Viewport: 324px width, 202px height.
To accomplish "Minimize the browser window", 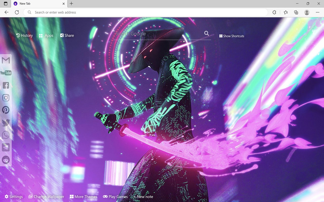I will tap(297, 4).
